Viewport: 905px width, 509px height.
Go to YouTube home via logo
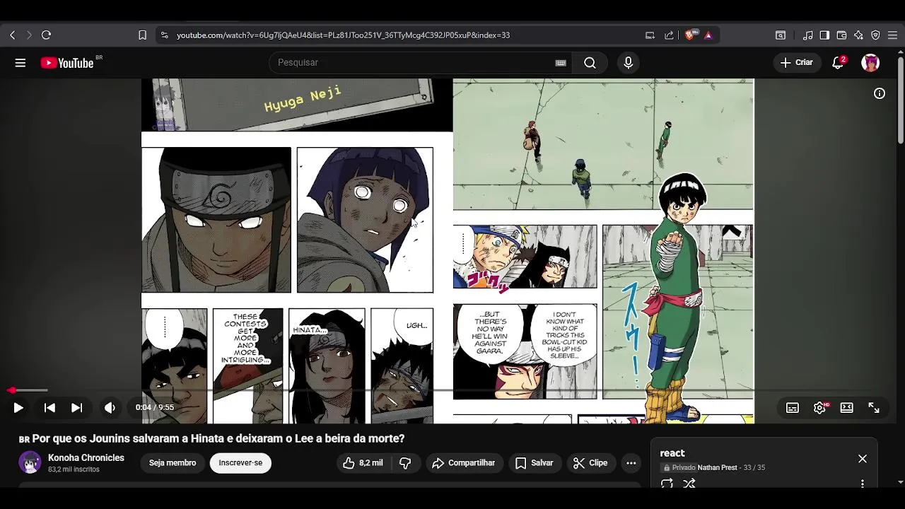pyautogui.click(x=67, y=63)
